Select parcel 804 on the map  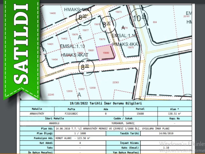pyautogui.click(x=155, y=22)
